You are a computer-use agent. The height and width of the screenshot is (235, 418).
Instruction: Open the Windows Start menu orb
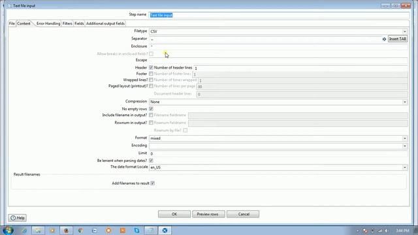[x=8, y=230]
